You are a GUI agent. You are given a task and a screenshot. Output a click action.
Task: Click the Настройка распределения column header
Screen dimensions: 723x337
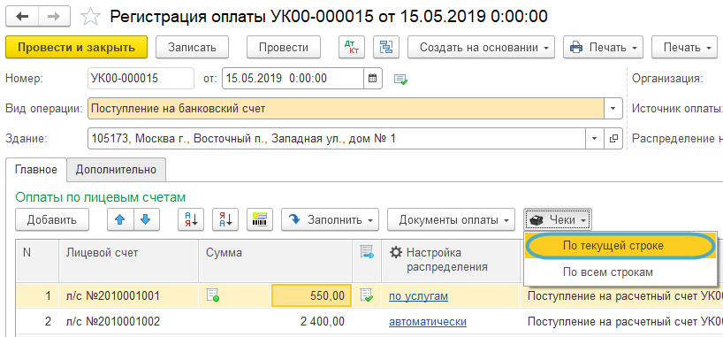click(452, 261)
